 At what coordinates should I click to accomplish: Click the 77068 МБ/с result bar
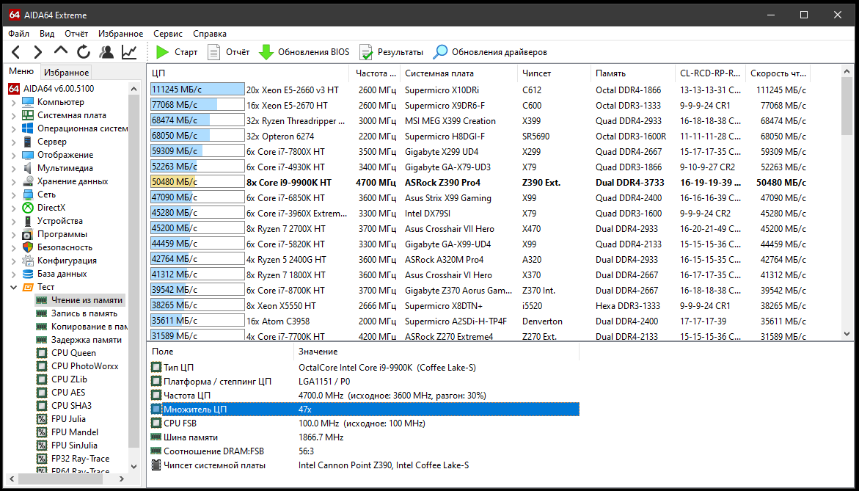coord(197,105)
